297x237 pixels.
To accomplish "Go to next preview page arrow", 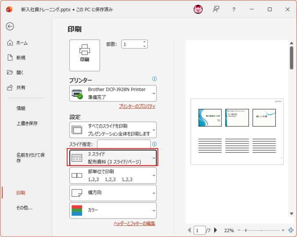I will coord(215,230).
